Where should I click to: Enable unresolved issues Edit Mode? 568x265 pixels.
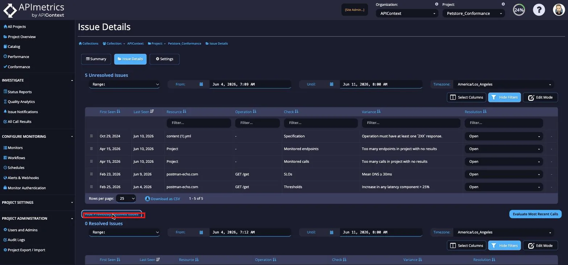coord(540,97)
